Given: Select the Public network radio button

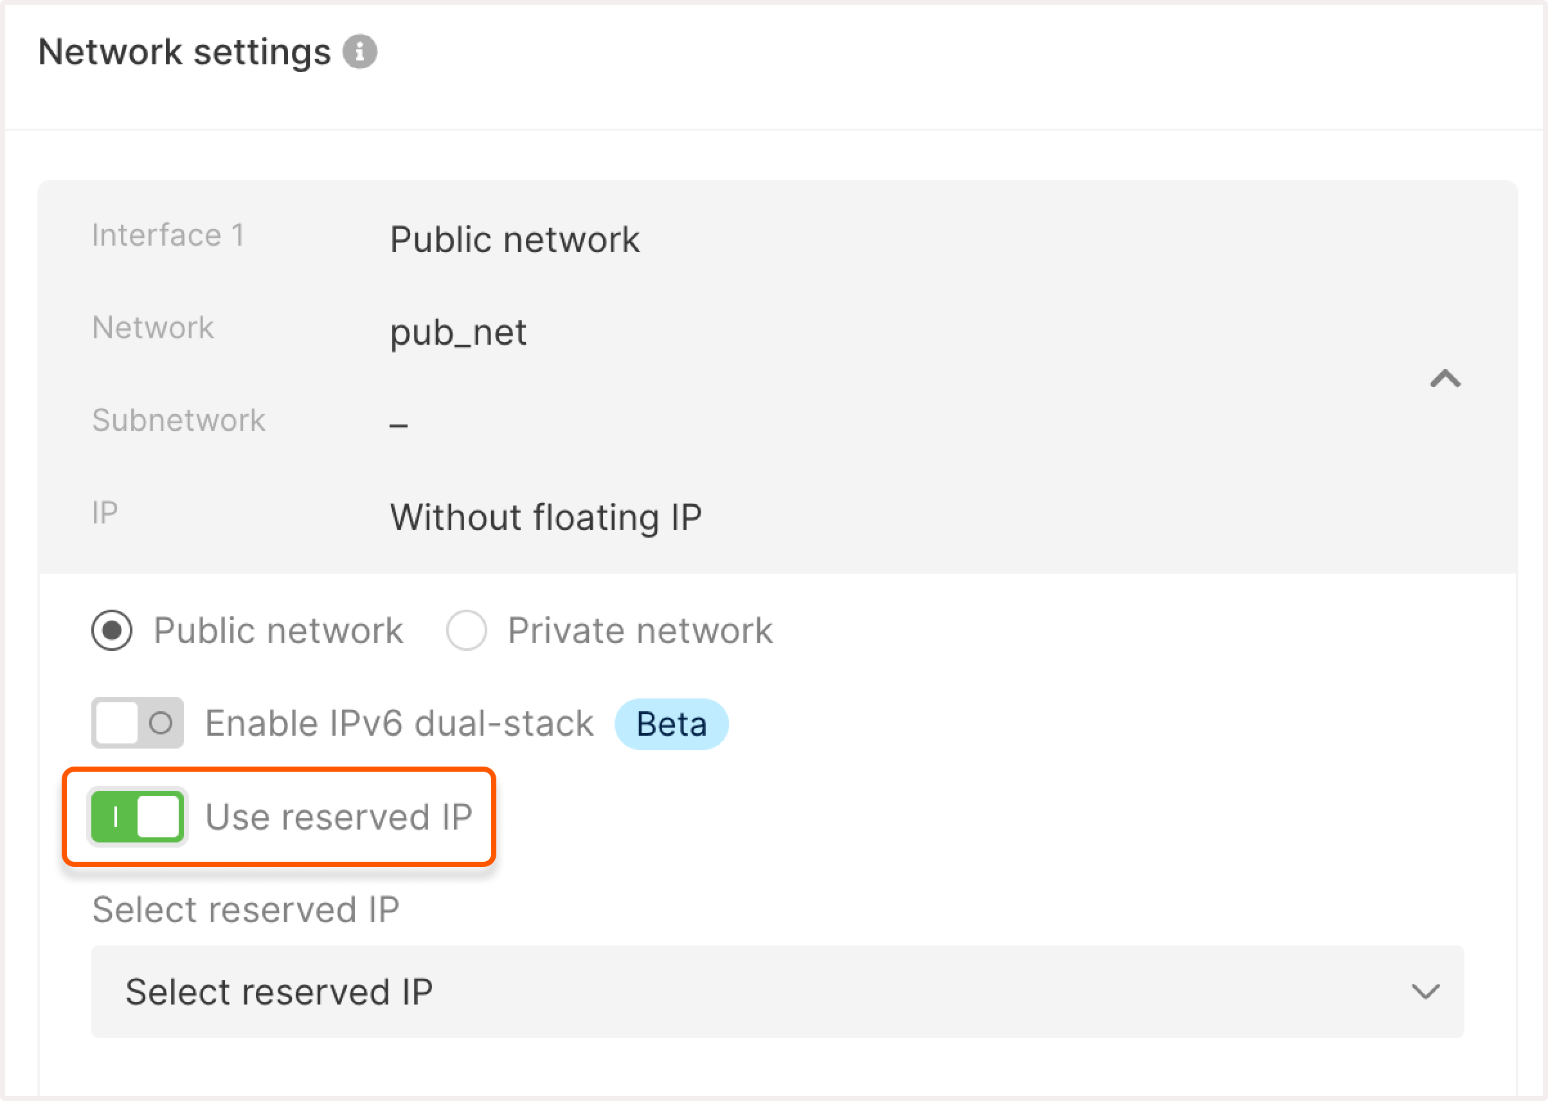Looking at the screenshot, I should 112,630.
